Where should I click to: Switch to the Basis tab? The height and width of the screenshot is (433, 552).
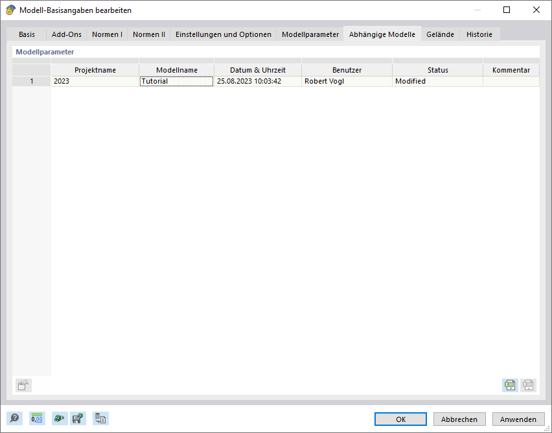27,34
